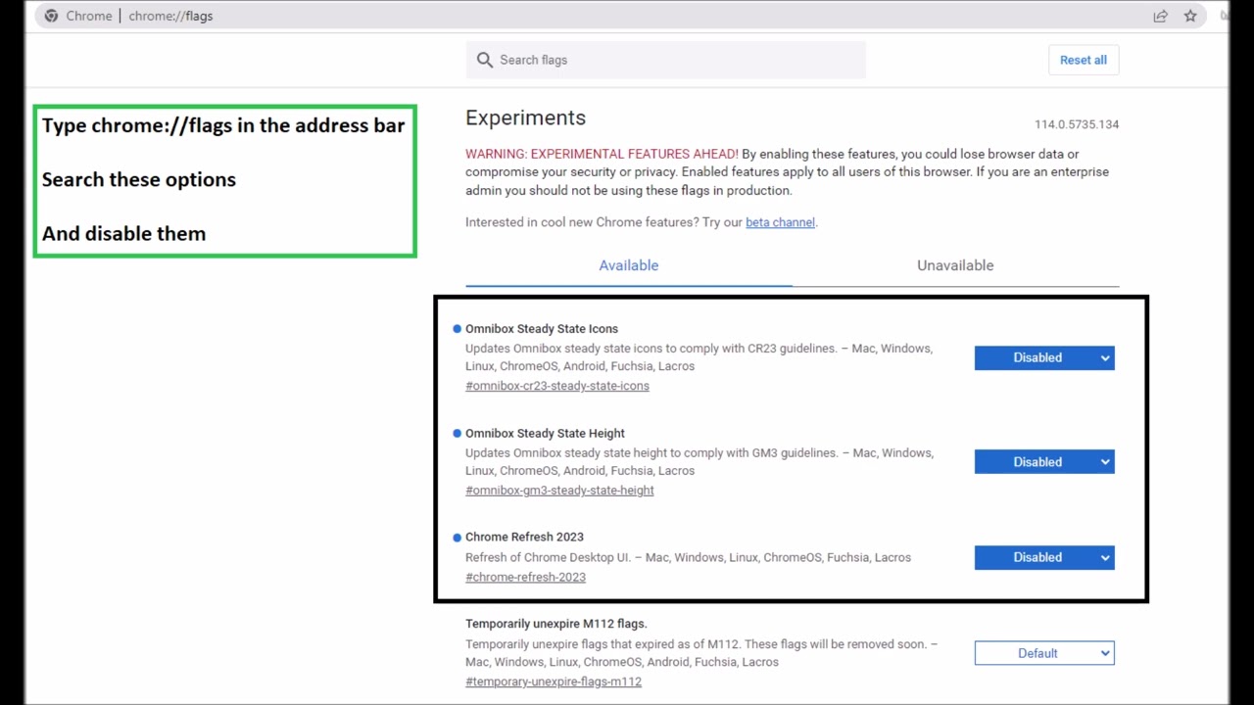The image size is (1254, 705).
Task: Click the version number 114.0.5735.134
Action: tap(1077, 124)
